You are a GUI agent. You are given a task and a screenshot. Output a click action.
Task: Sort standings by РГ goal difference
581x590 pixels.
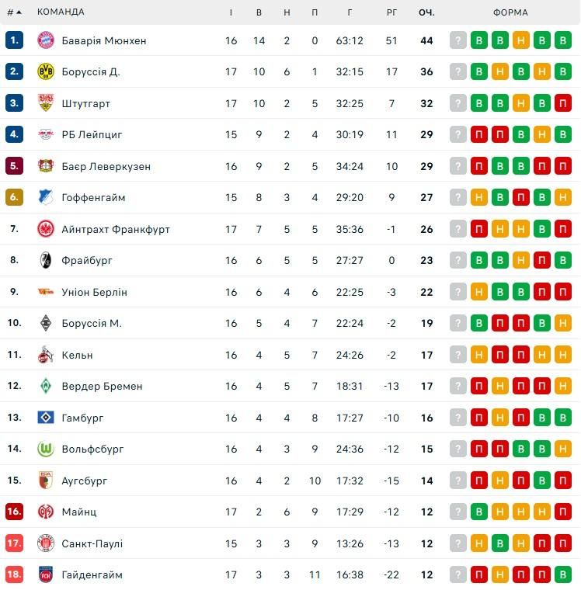pos(391,12)
